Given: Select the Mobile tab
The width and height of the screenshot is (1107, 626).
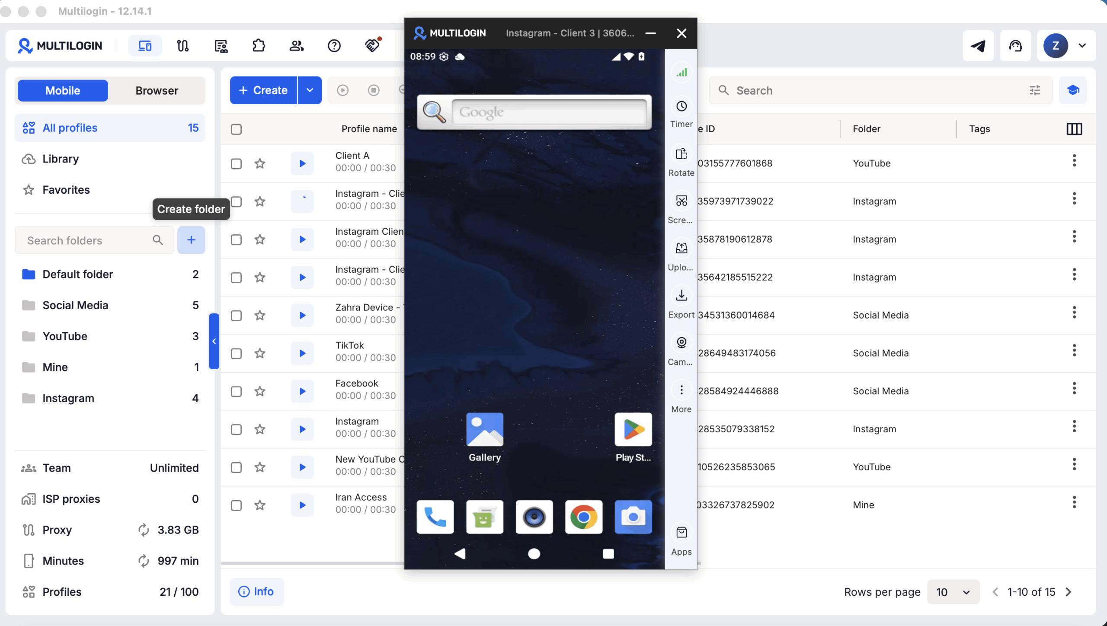Looking at the screenshot, I should point(63,90).
